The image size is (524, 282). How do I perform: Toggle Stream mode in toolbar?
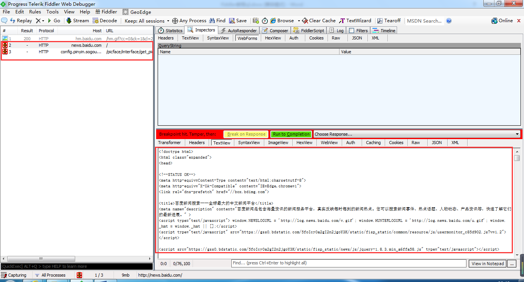coord(77,21)
